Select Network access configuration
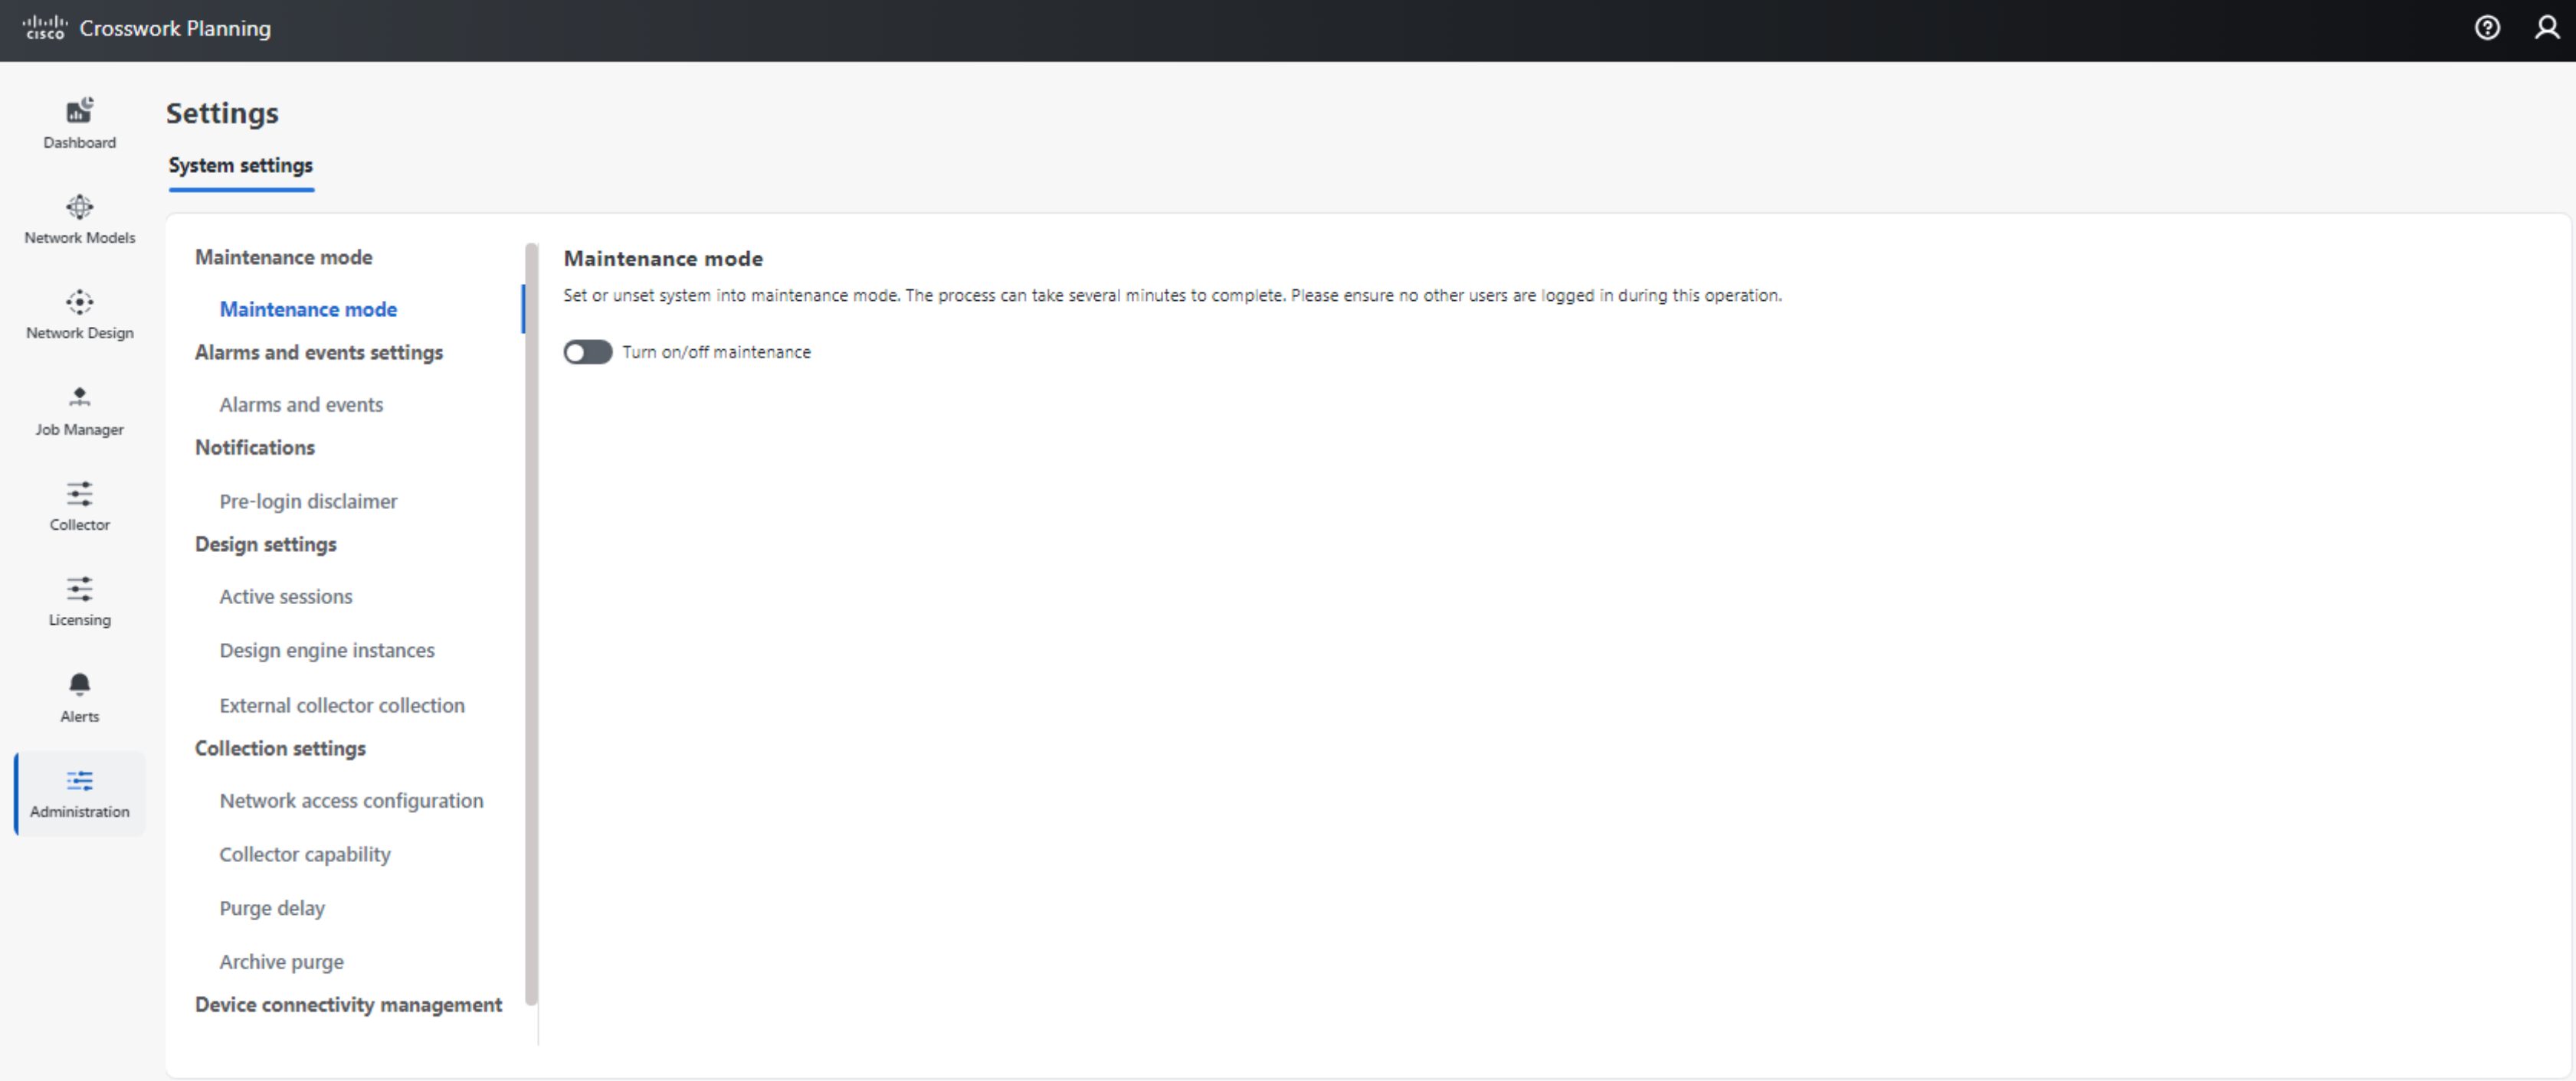Screen dimensions: 2576x1081 coord(351,800)
